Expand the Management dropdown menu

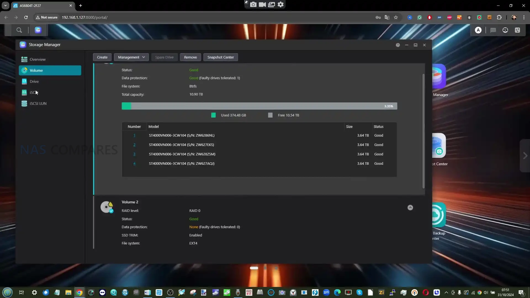131,57
